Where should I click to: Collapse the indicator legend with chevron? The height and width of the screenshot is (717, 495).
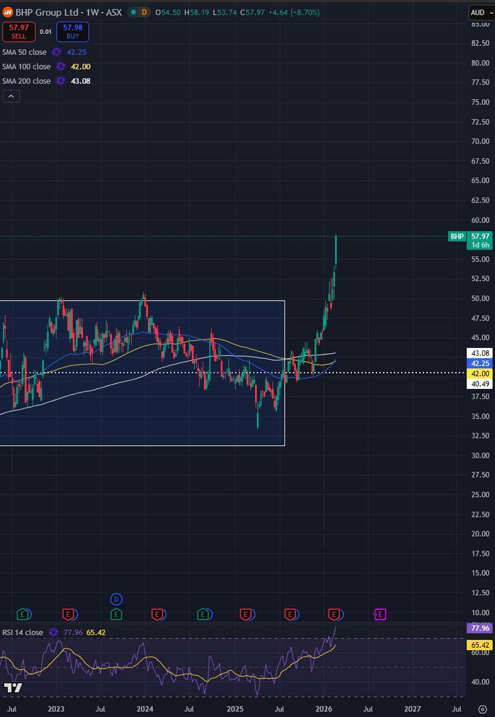tap(11, 96)
